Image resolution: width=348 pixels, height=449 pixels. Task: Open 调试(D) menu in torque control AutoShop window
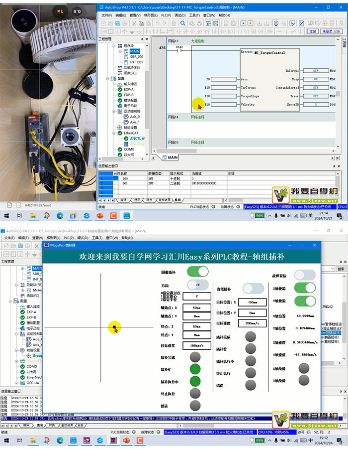pyautogui.click(x=180, y=15)
